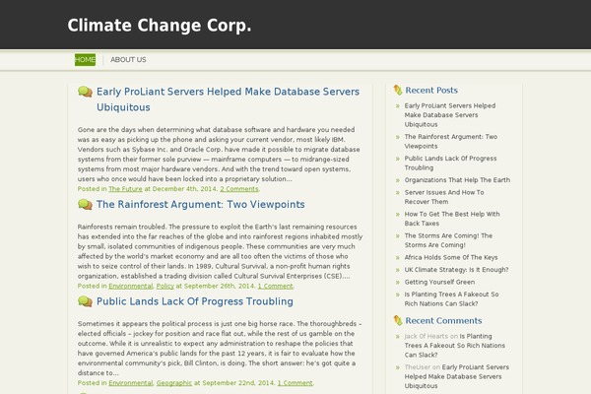Open the Geographic category link
591x394 pixels.
(x=174, y=383)
